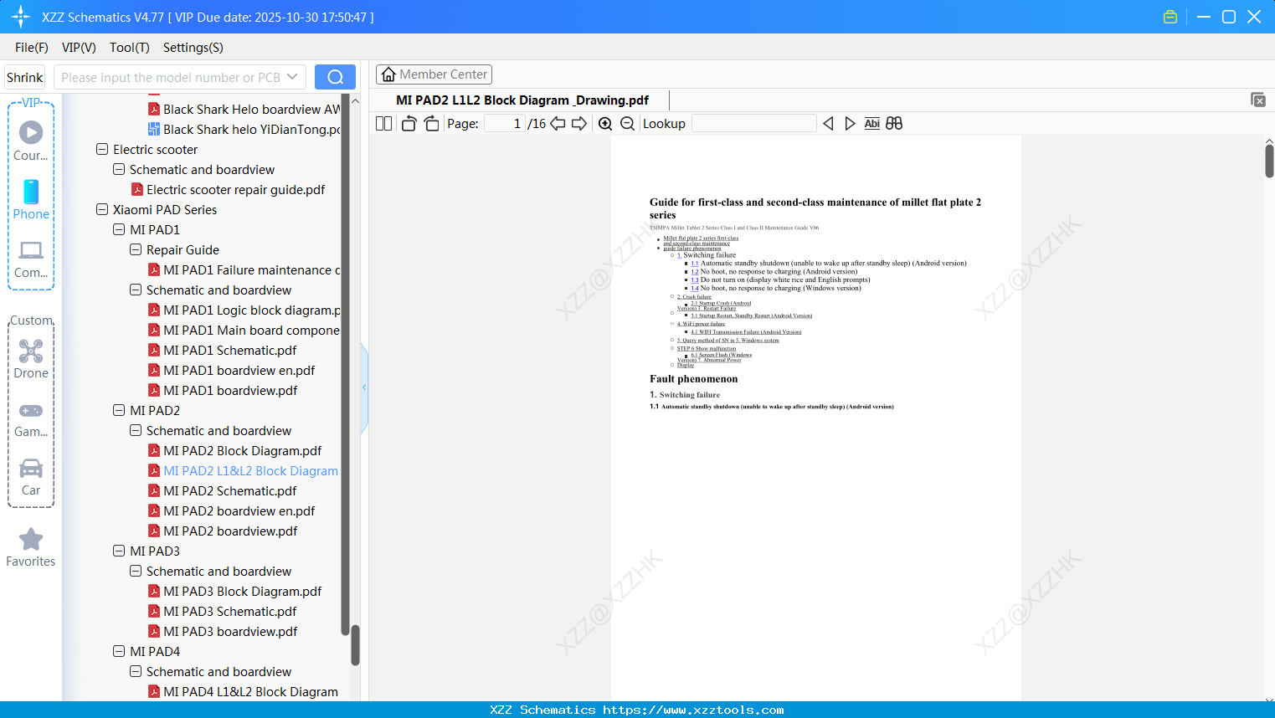Open the Drone sidebar category

point(31,359)
